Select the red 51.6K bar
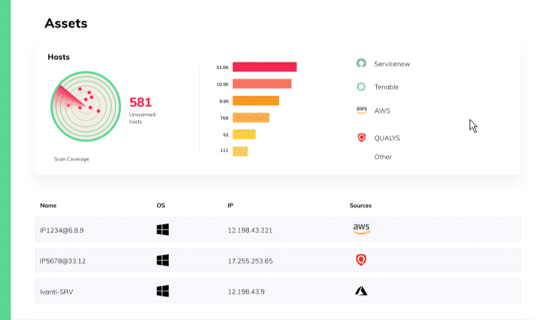The width and height of the screenshot is (540, 320). point(265,67)
